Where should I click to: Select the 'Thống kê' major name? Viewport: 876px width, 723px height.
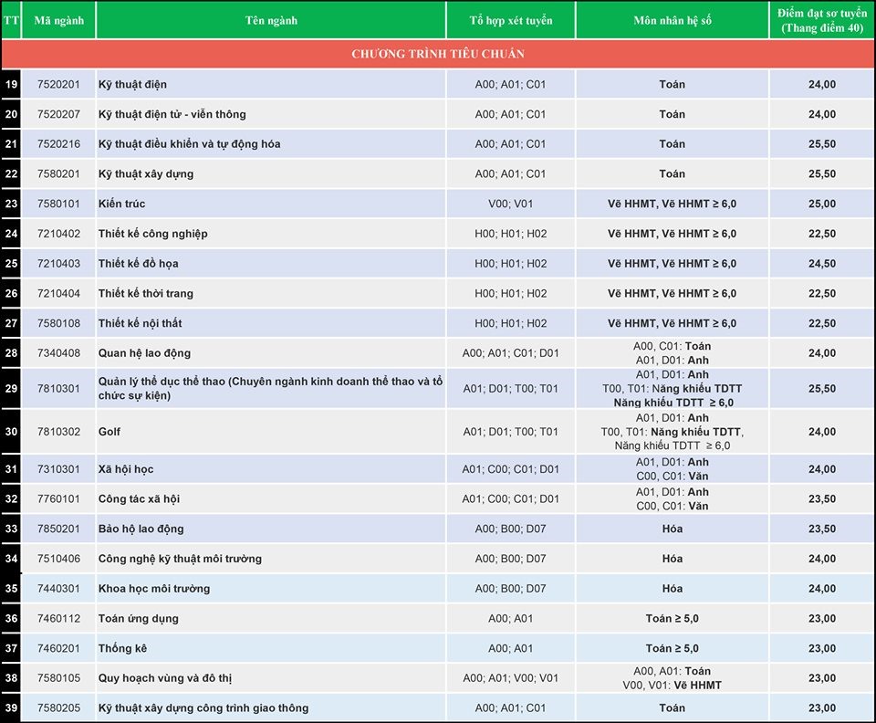122,648
